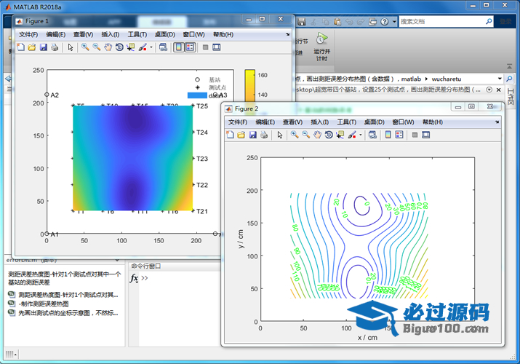
Task: Toggle Insert Legend button in Figure 2
Action: 399,135
